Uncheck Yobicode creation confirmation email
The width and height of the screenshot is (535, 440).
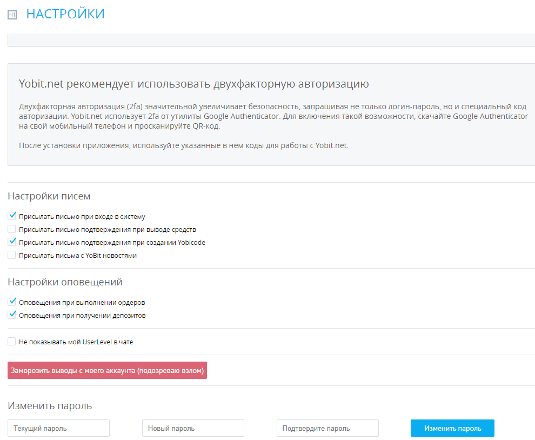click(x=12, y=242)
